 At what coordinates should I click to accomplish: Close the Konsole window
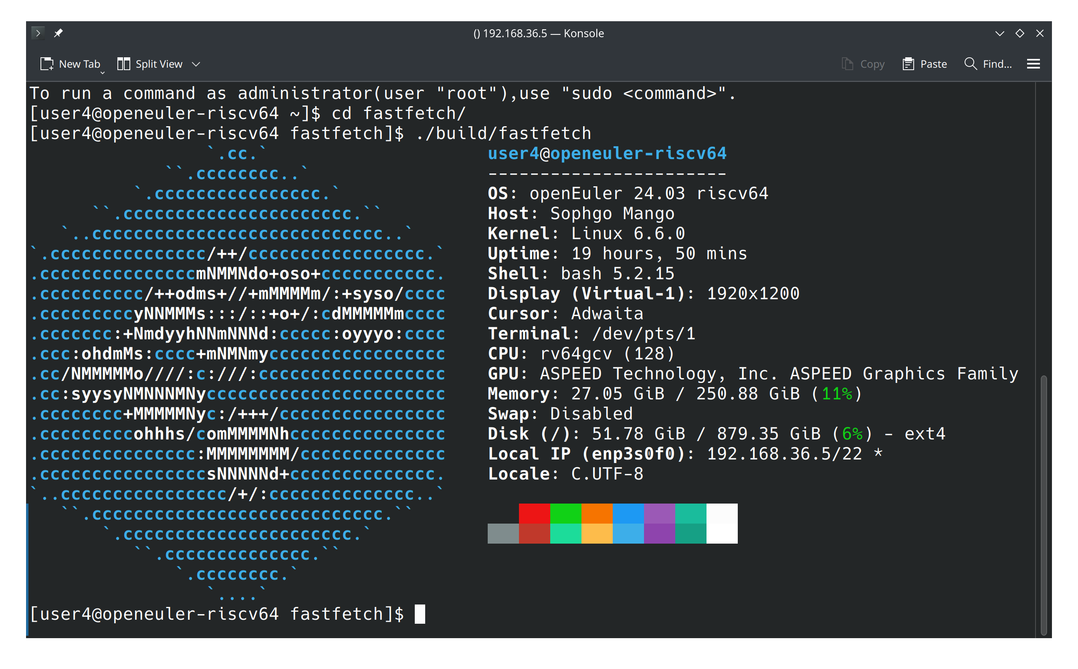[x=1040, y=33]
